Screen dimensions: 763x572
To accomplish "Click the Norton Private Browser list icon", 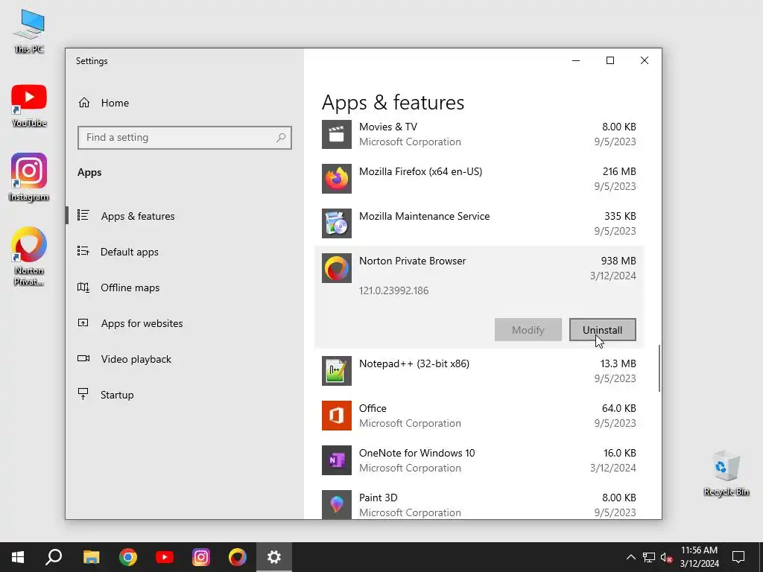I will tap(337, 268).
